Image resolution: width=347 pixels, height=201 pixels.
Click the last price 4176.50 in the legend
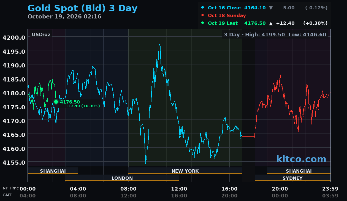point(255,23)
